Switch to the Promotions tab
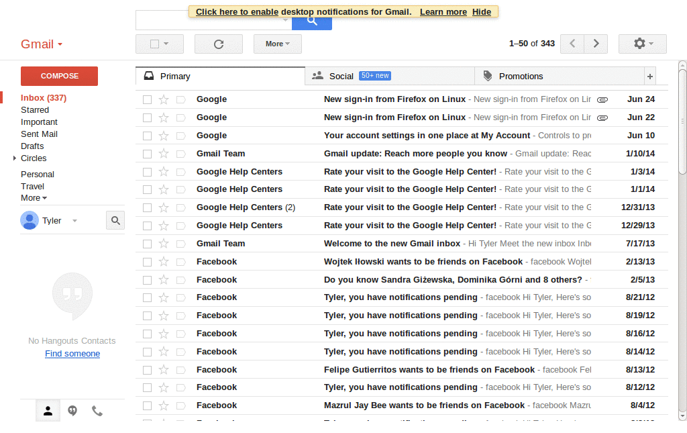 tap(560, 77)
